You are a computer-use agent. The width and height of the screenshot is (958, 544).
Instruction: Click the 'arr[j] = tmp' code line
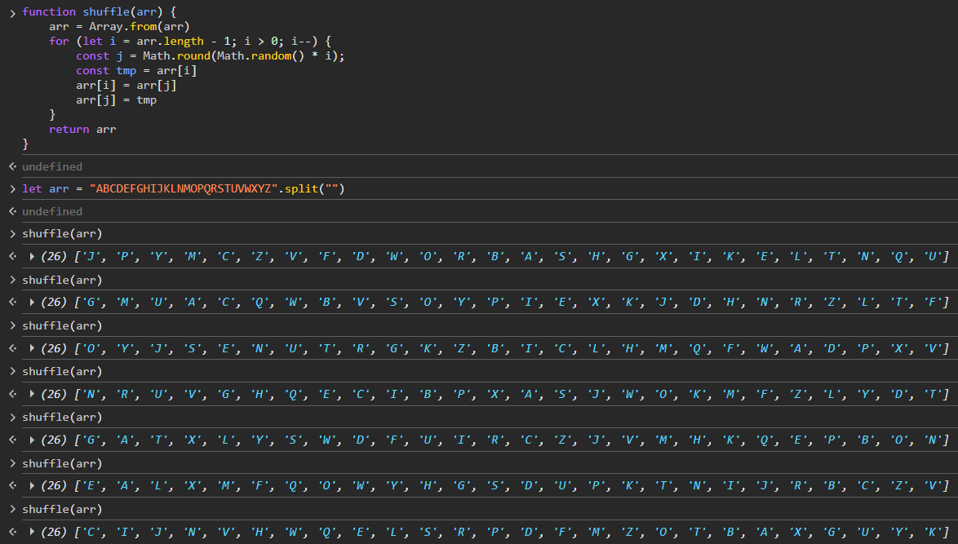pos(116,100)
